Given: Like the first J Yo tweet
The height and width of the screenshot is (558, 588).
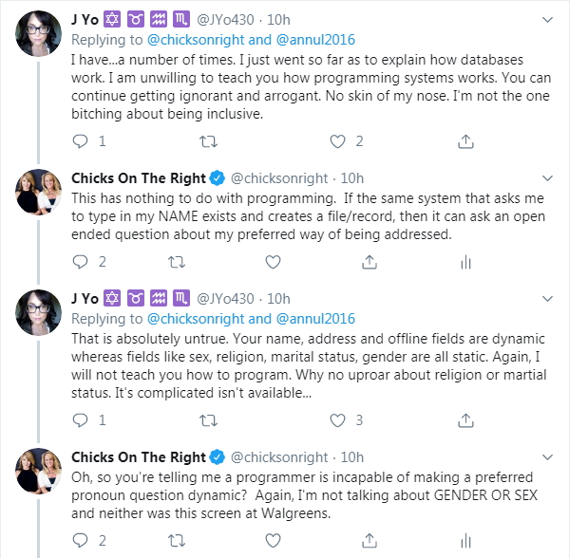Looking at the screenshot, I should click(x=337, y=141).
